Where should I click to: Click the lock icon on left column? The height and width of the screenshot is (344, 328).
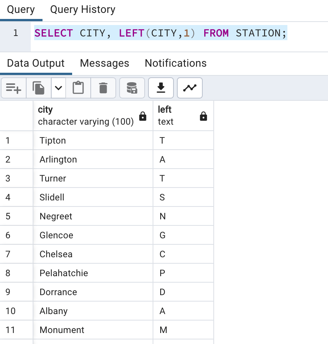(x=203, y=117)
